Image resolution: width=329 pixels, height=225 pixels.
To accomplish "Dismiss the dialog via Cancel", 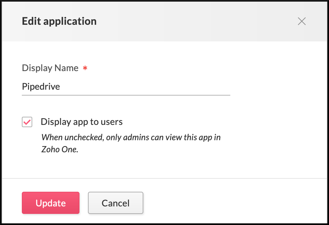I will pos(115,203).
